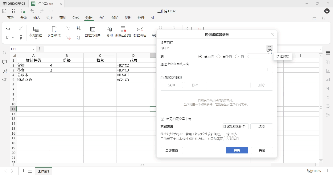Expand the formula bar chevron

tap(320, 49)
